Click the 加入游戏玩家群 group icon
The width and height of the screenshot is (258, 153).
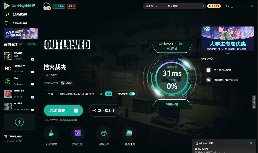209,70
